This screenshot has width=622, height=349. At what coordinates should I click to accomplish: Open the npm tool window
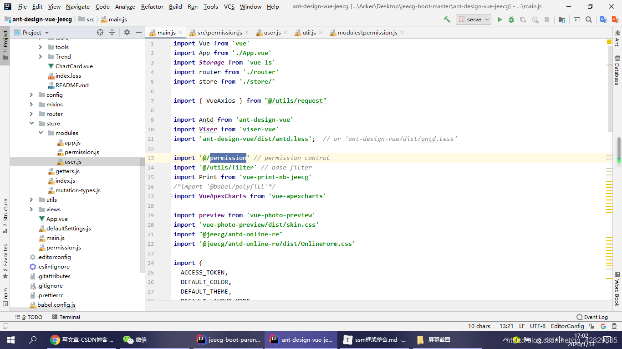point(5,297)
